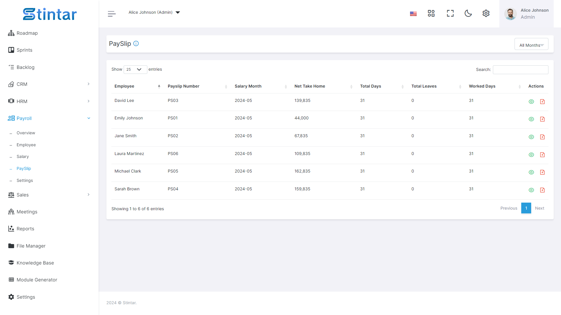Expand the CRM sidebar menu
The image size is (561, 315).
[x=49, y=84]
